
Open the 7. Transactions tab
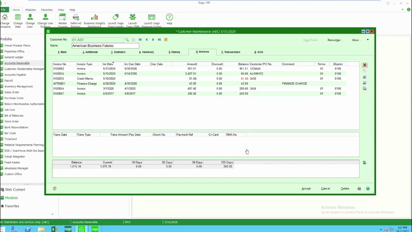tap(231, 52)
